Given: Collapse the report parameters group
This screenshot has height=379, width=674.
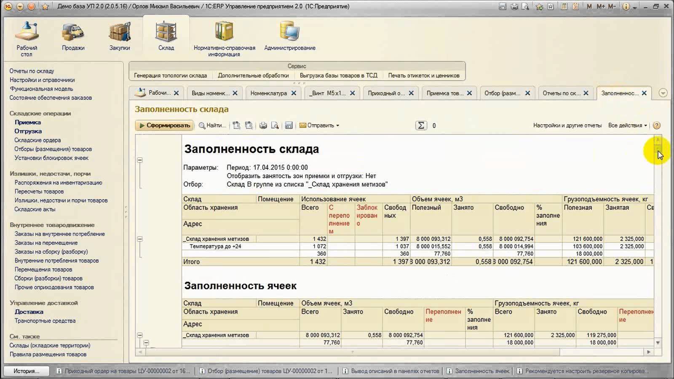Looking at the screenshot, I should pyautogui.click(x=139, y=160).
